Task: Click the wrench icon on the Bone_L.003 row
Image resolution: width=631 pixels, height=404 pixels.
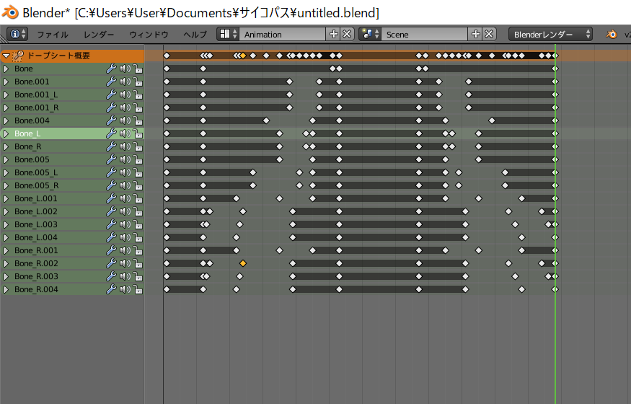Action: click(x=111, y=224)
